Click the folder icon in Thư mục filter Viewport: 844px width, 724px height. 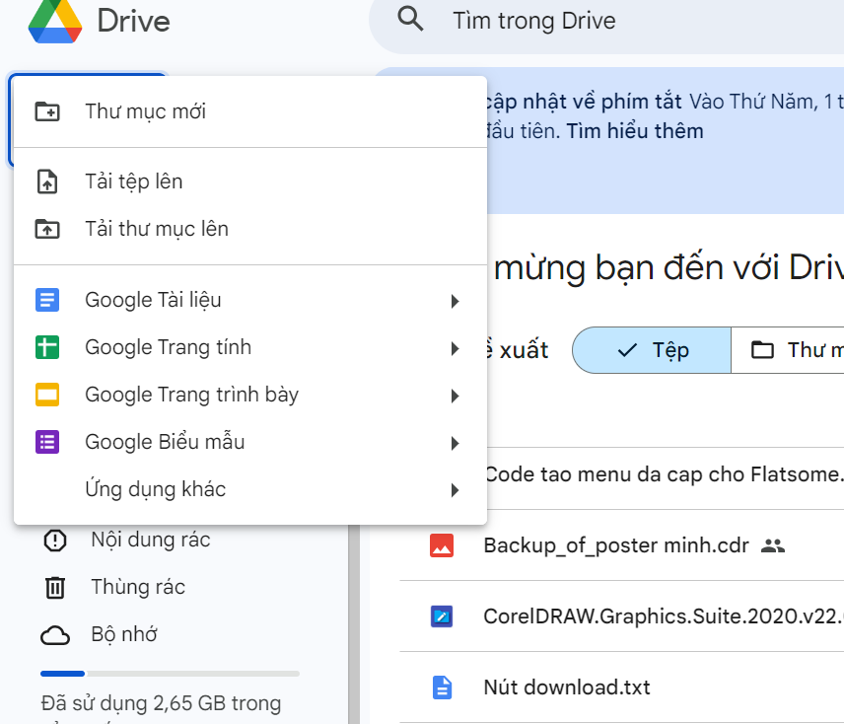[762, 350]
